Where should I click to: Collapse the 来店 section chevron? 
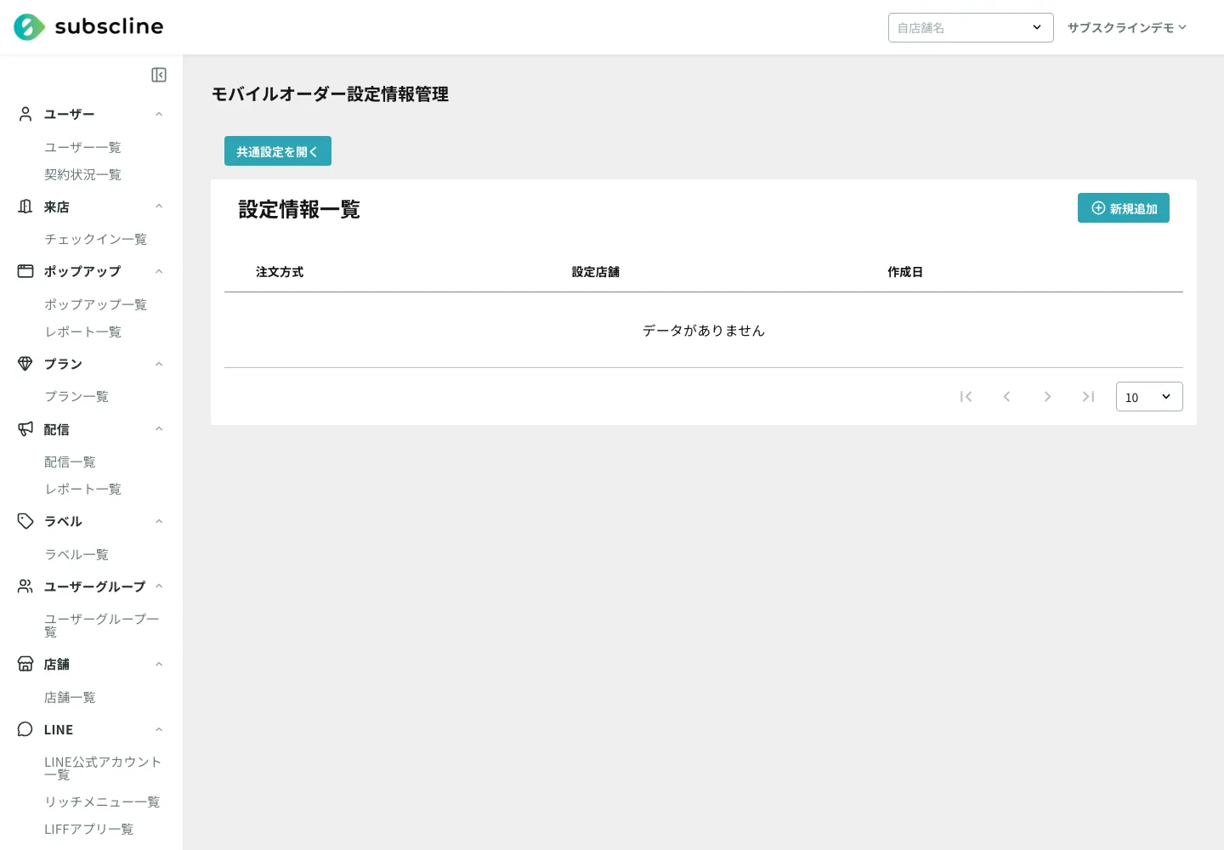point(159,207)
